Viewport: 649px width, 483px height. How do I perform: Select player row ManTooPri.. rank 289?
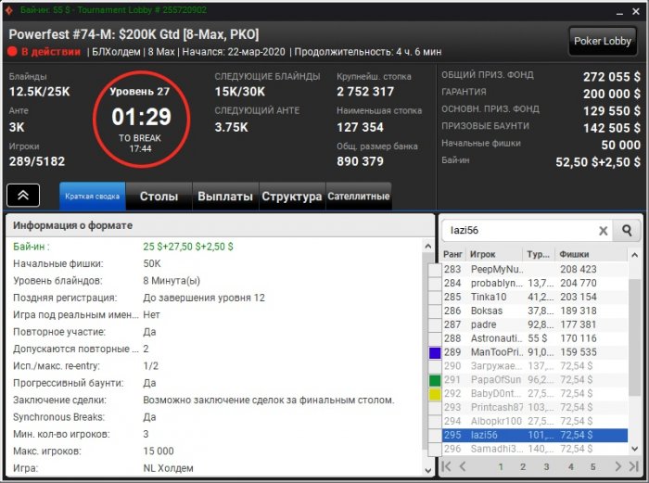pos(535,352)
